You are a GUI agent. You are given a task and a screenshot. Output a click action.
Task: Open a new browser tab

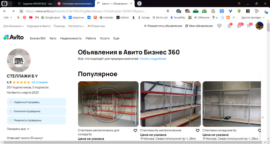(x=139, y=4)
